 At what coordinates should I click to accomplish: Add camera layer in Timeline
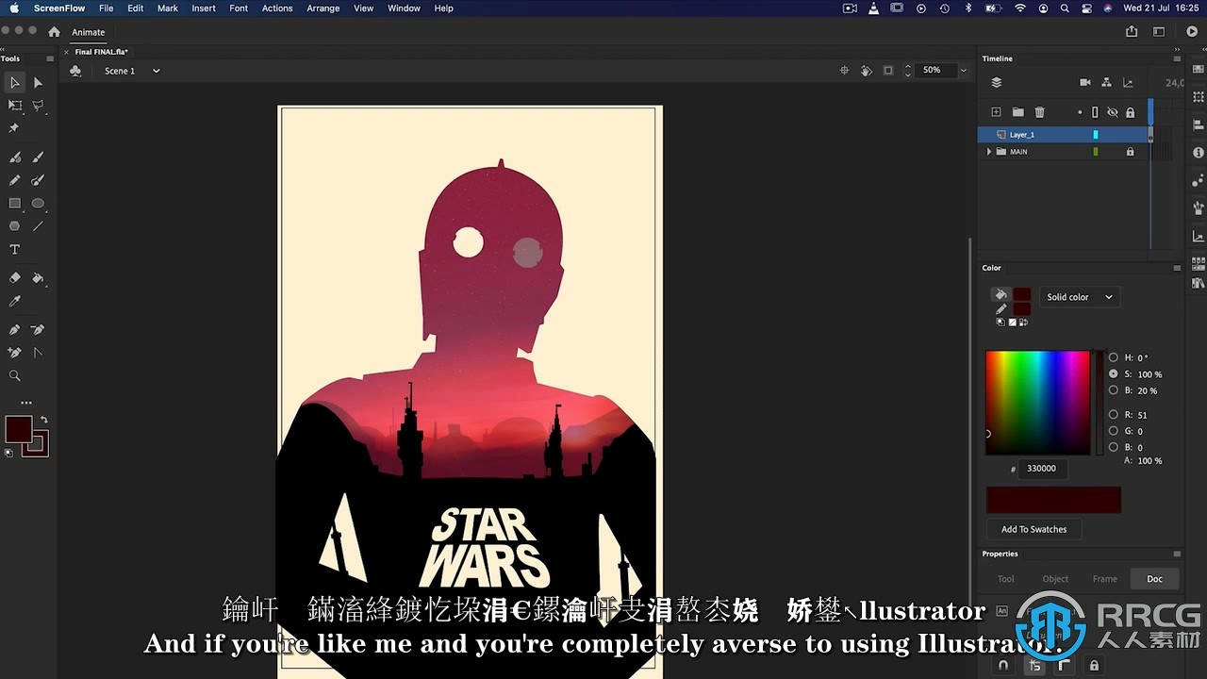[x=1084, y=83]
